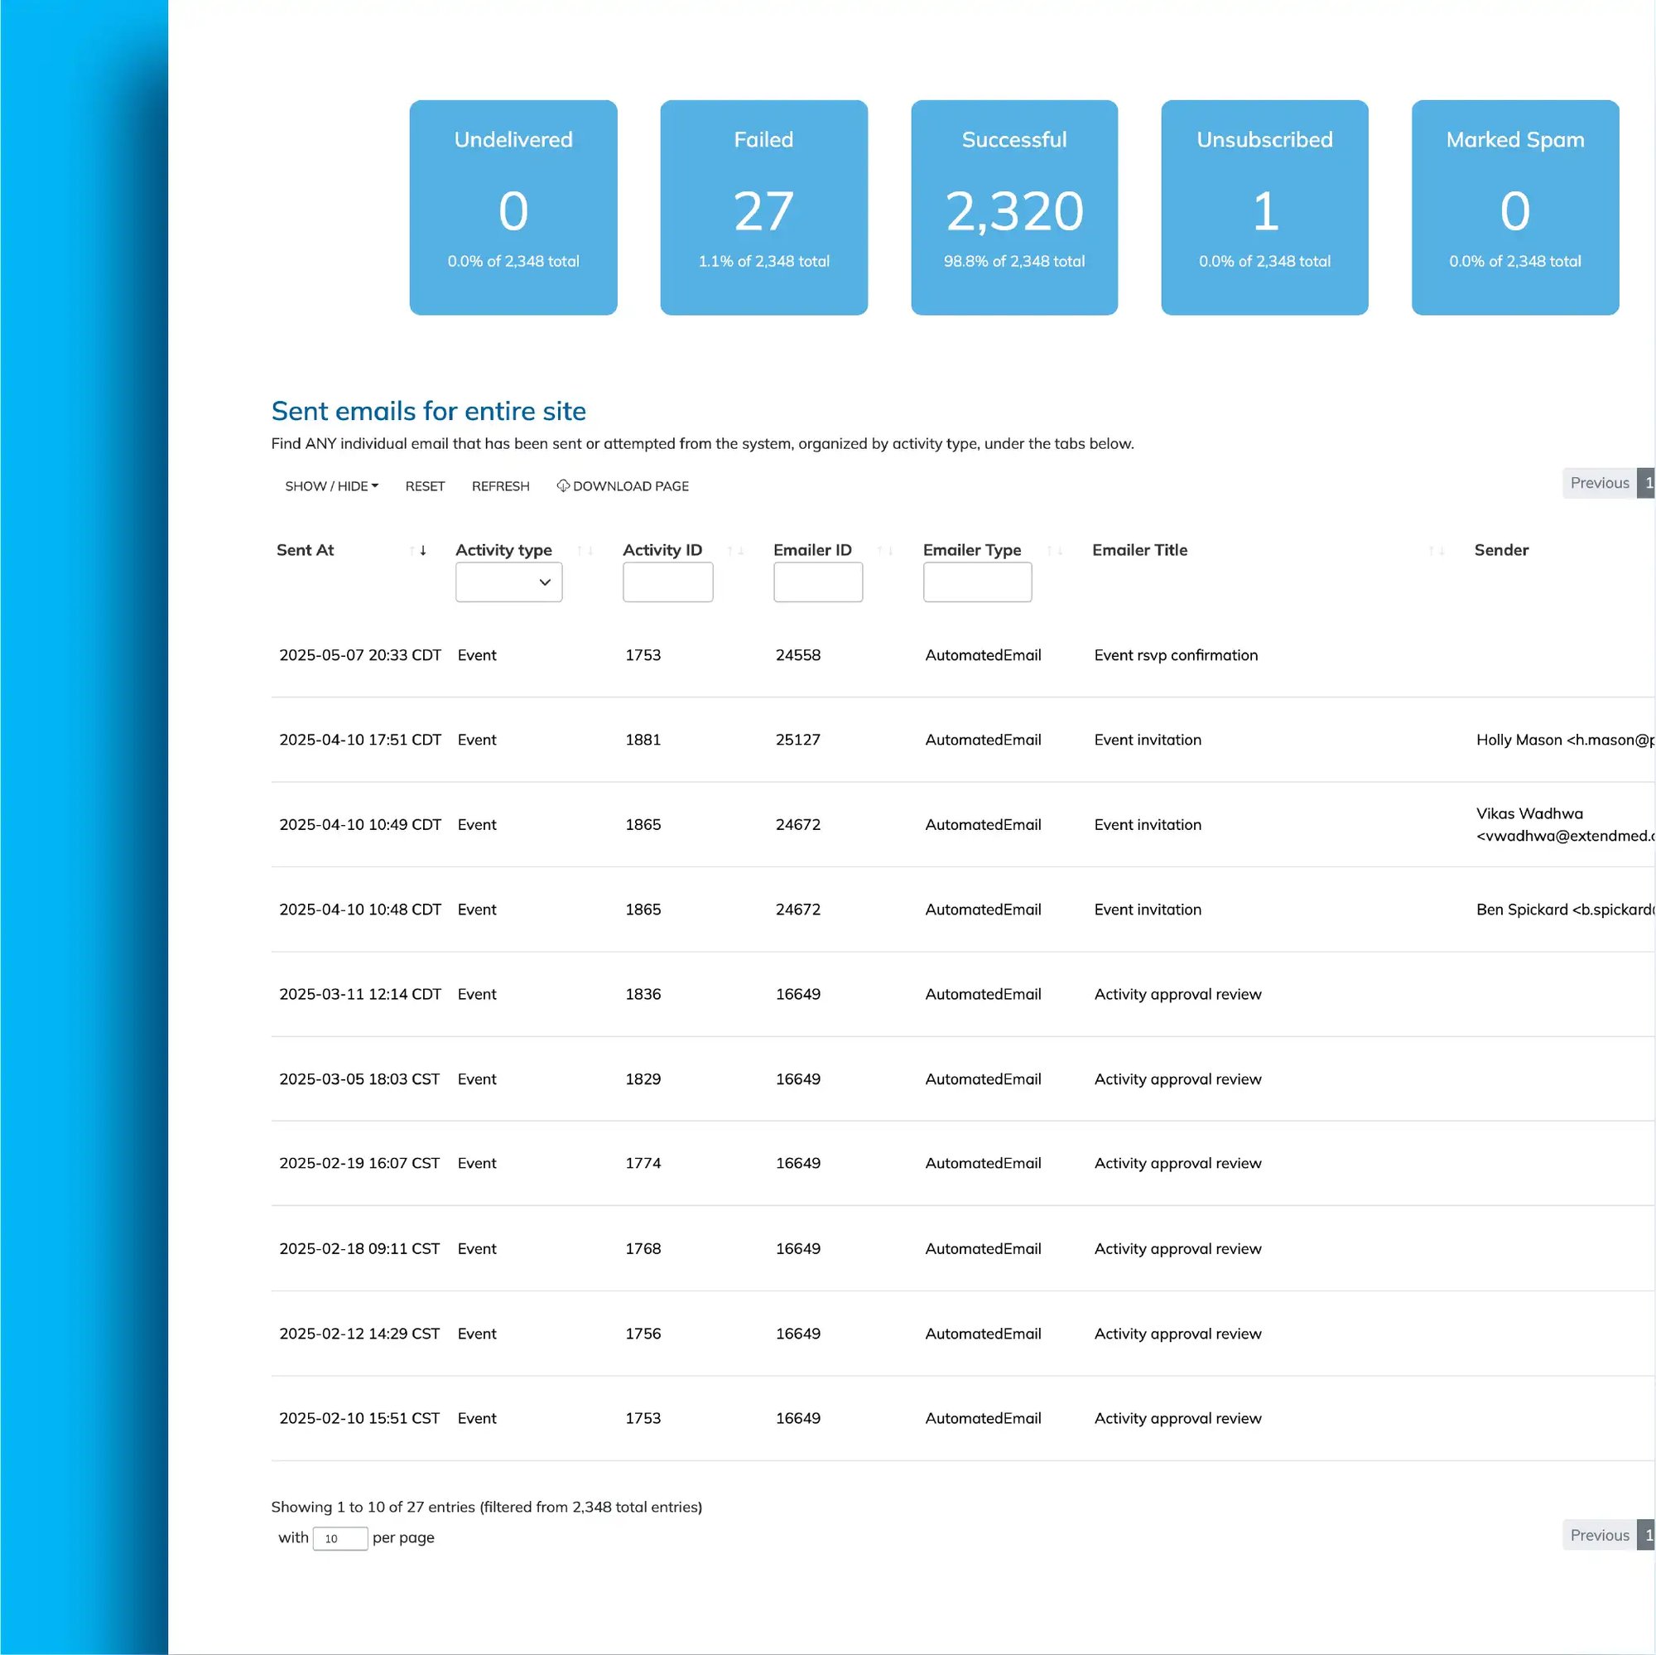Sort Emailer ID column via its sort icon
This screenshot has width=1656, height=1655.
[884, 552]
